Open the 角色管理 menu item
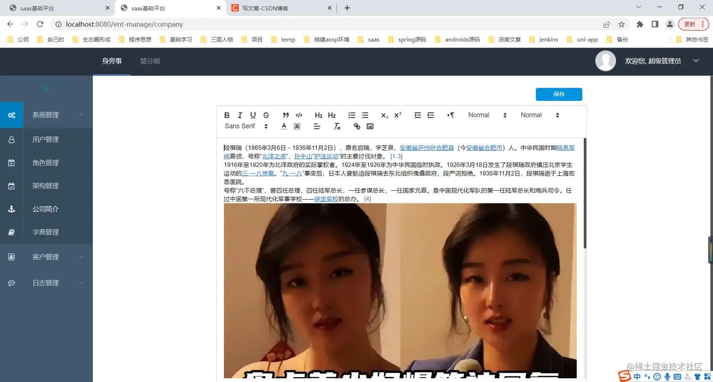Image resolution: width=713 pixels, height=382 pixels. pos(46,163)
